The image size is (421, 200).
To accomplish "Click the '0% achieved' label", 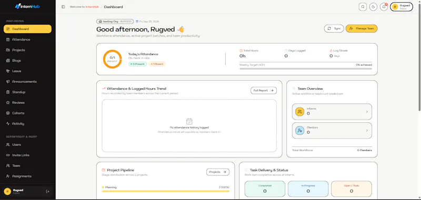I will coord(364,65).
